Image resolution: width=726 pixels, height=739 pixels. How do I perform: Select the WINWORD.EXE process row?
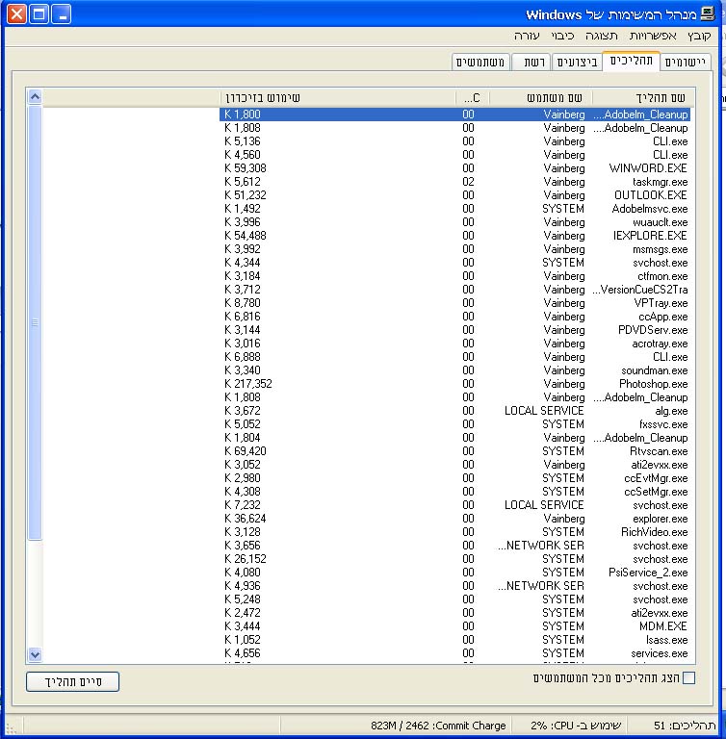pyautogui.click(x=454, y=168)
